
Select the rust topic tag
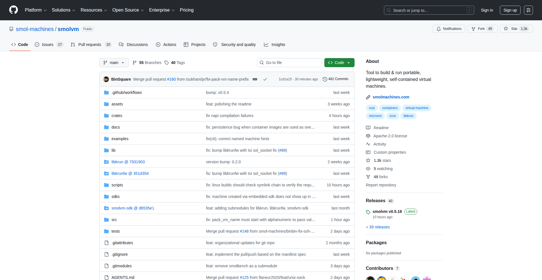[x=371, y=108]
